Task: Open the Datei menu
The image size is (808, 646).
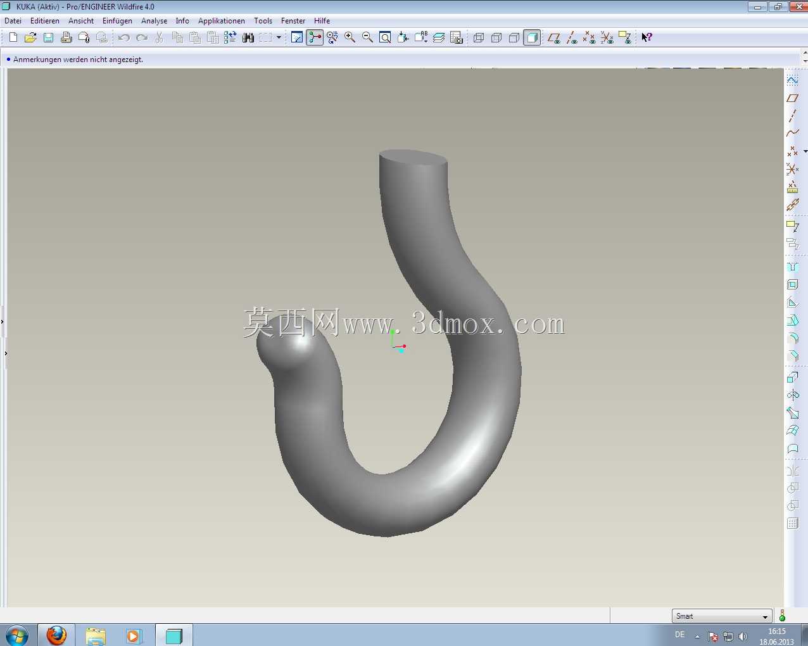Action: 13,21
